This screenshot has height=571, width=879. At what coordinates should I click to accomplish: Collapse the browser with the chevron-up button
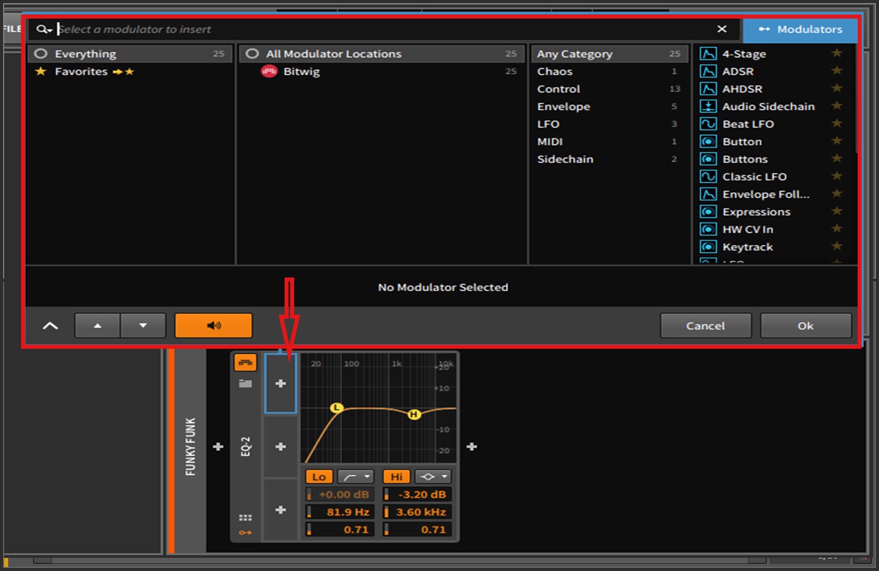coord(50,326)
